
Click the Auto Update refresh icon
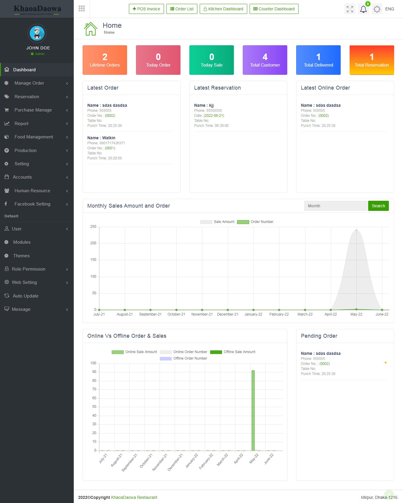tap(7, 296)
